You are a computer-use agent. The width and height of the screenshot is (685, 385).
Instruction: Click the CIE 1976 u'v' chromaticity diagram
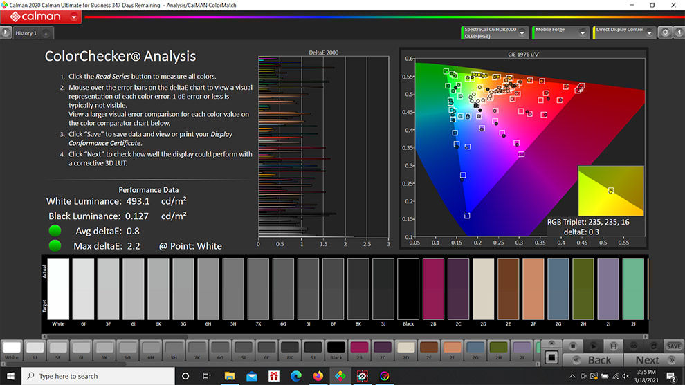click(529, 147)
